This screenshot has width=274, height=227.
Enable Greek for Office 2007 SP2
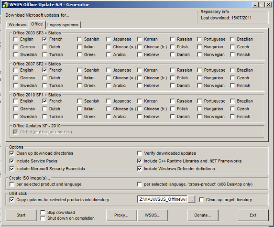click(x=79, y=86)
